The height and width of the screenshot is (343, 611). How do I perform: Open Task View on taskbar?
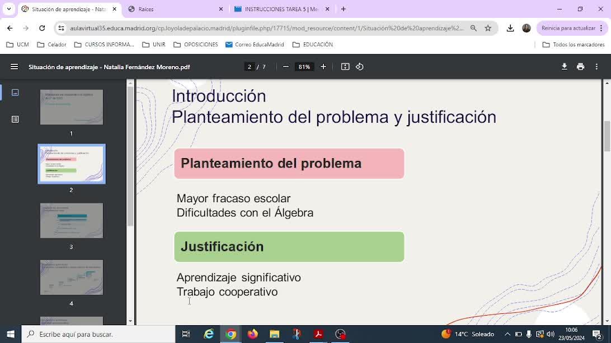click(186, 334)
